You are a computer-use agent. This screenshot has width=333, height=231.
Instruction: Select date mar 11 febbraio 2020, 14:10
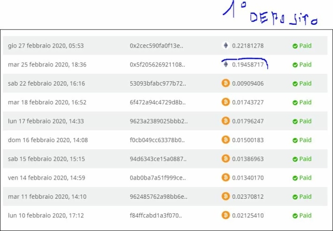click(x=47, y=196)
